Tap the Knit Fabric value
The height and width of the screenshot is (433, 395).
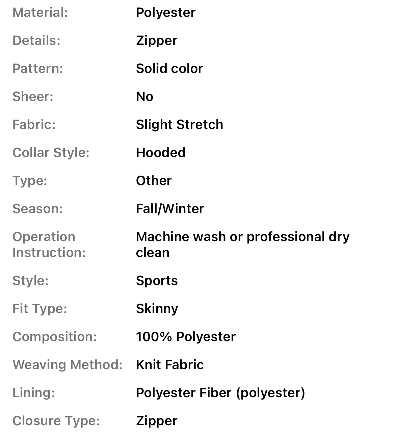pos(170,365)
